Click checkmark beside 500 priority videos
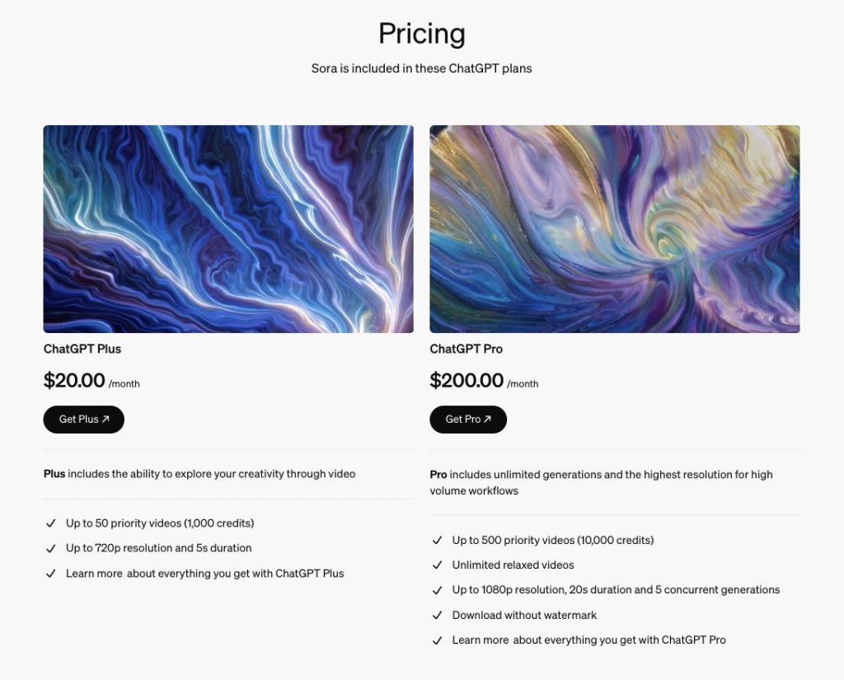 (437, 541)
